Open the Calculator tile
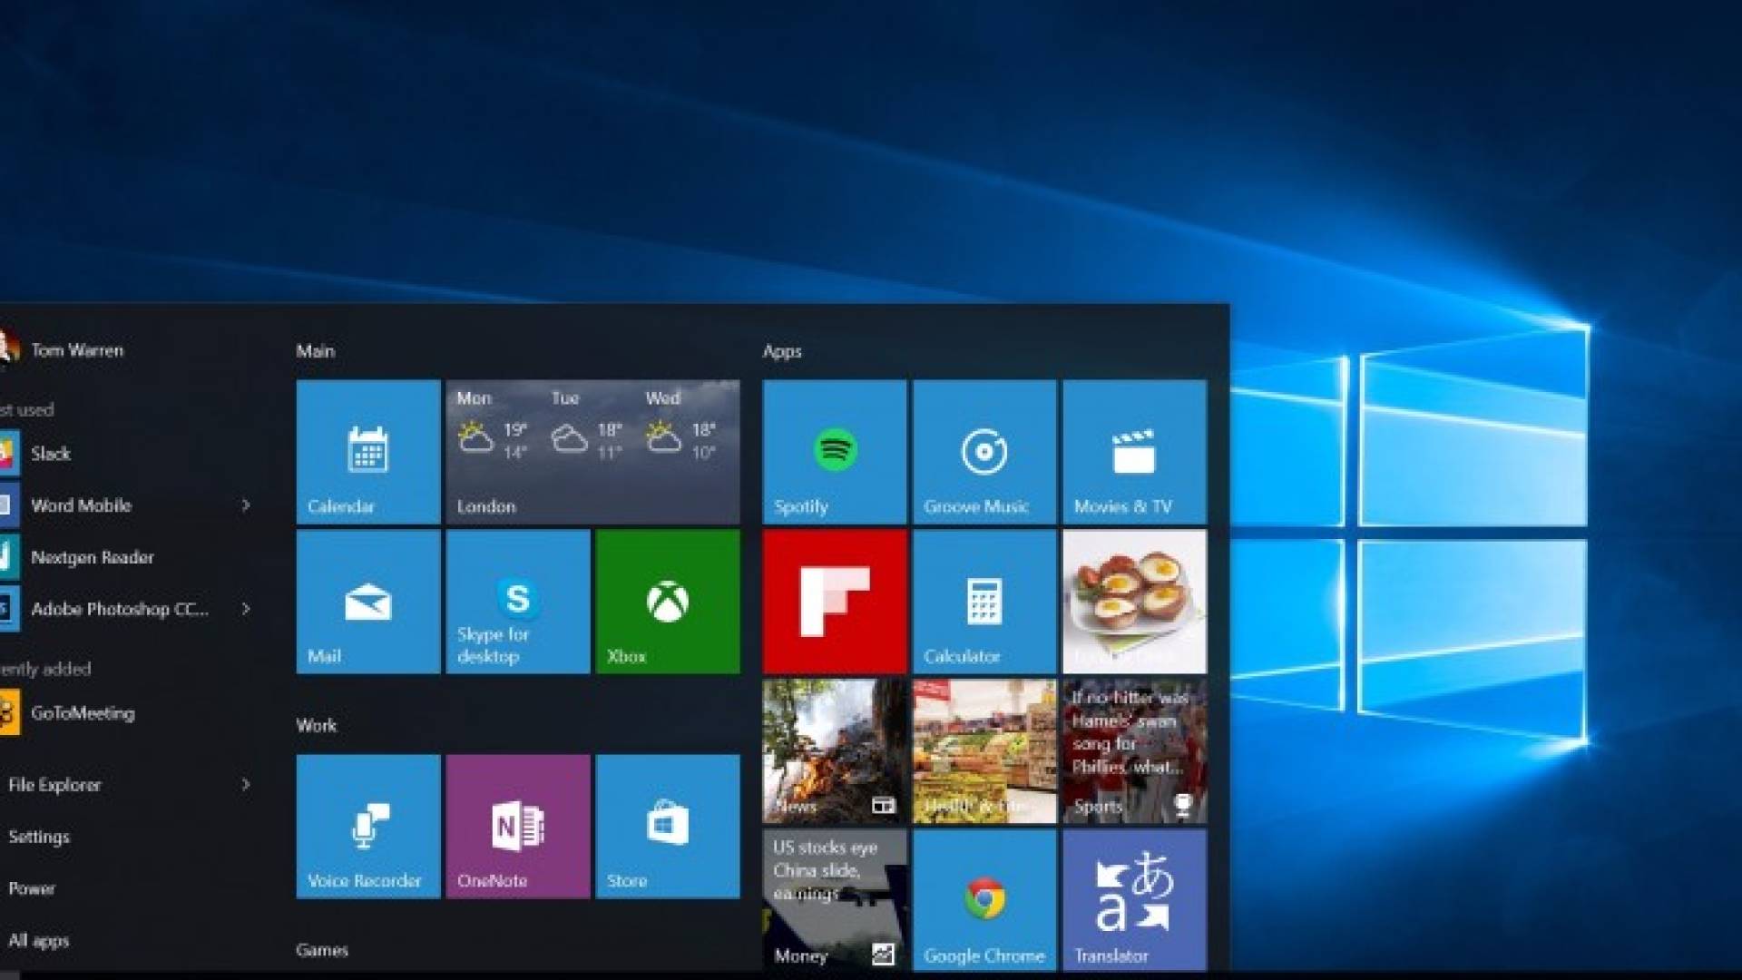 pos(984,602)
